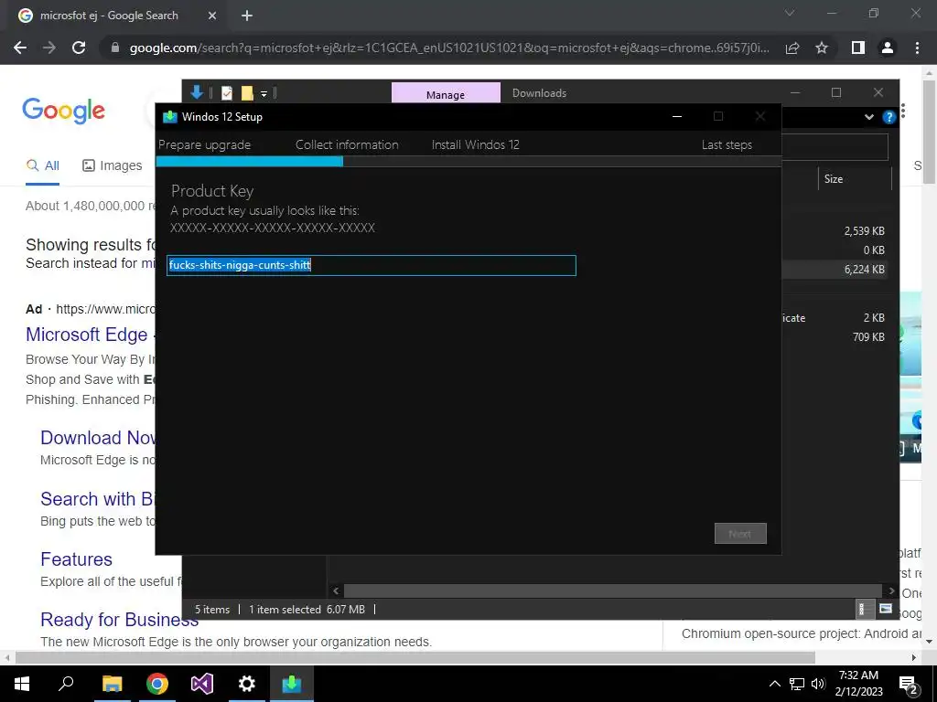Show hidden system tray icons
Image resolution: width=937 pixels, height=702 pixels.
click(774, 684)
